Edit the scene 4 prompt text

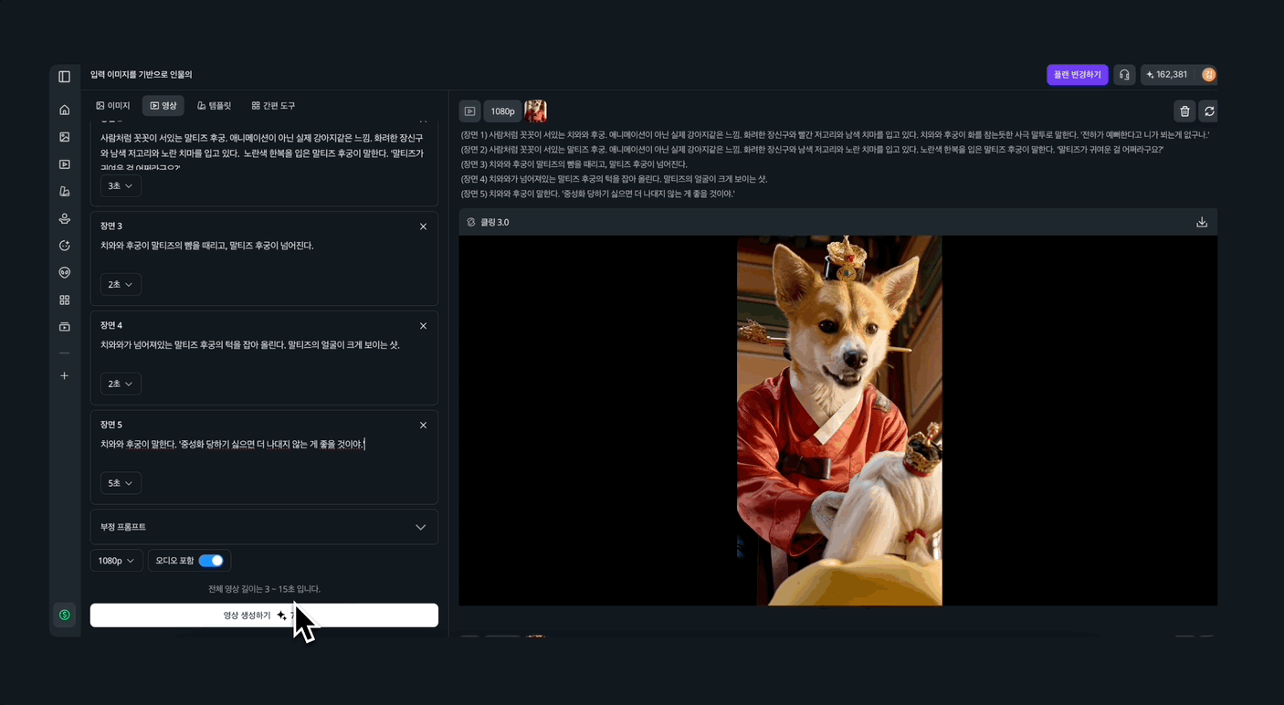tap(250, 345)
